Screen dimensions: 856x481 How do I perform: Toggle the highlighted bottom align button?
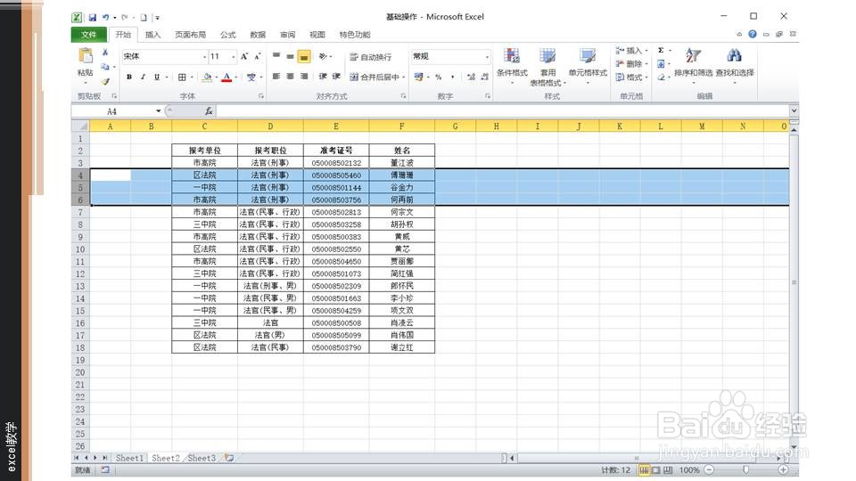tap(304, 56)
